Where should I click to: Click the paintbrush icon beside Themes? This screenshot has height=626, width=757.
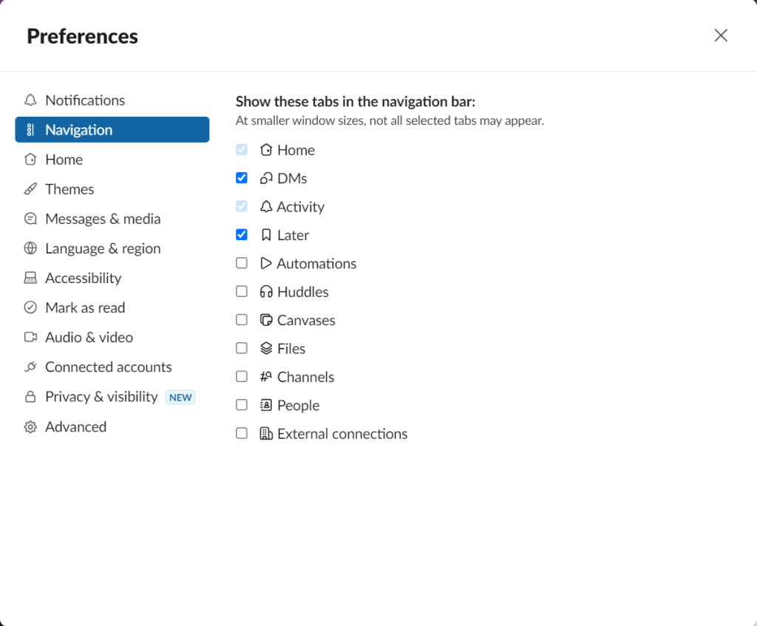(30, 188)
